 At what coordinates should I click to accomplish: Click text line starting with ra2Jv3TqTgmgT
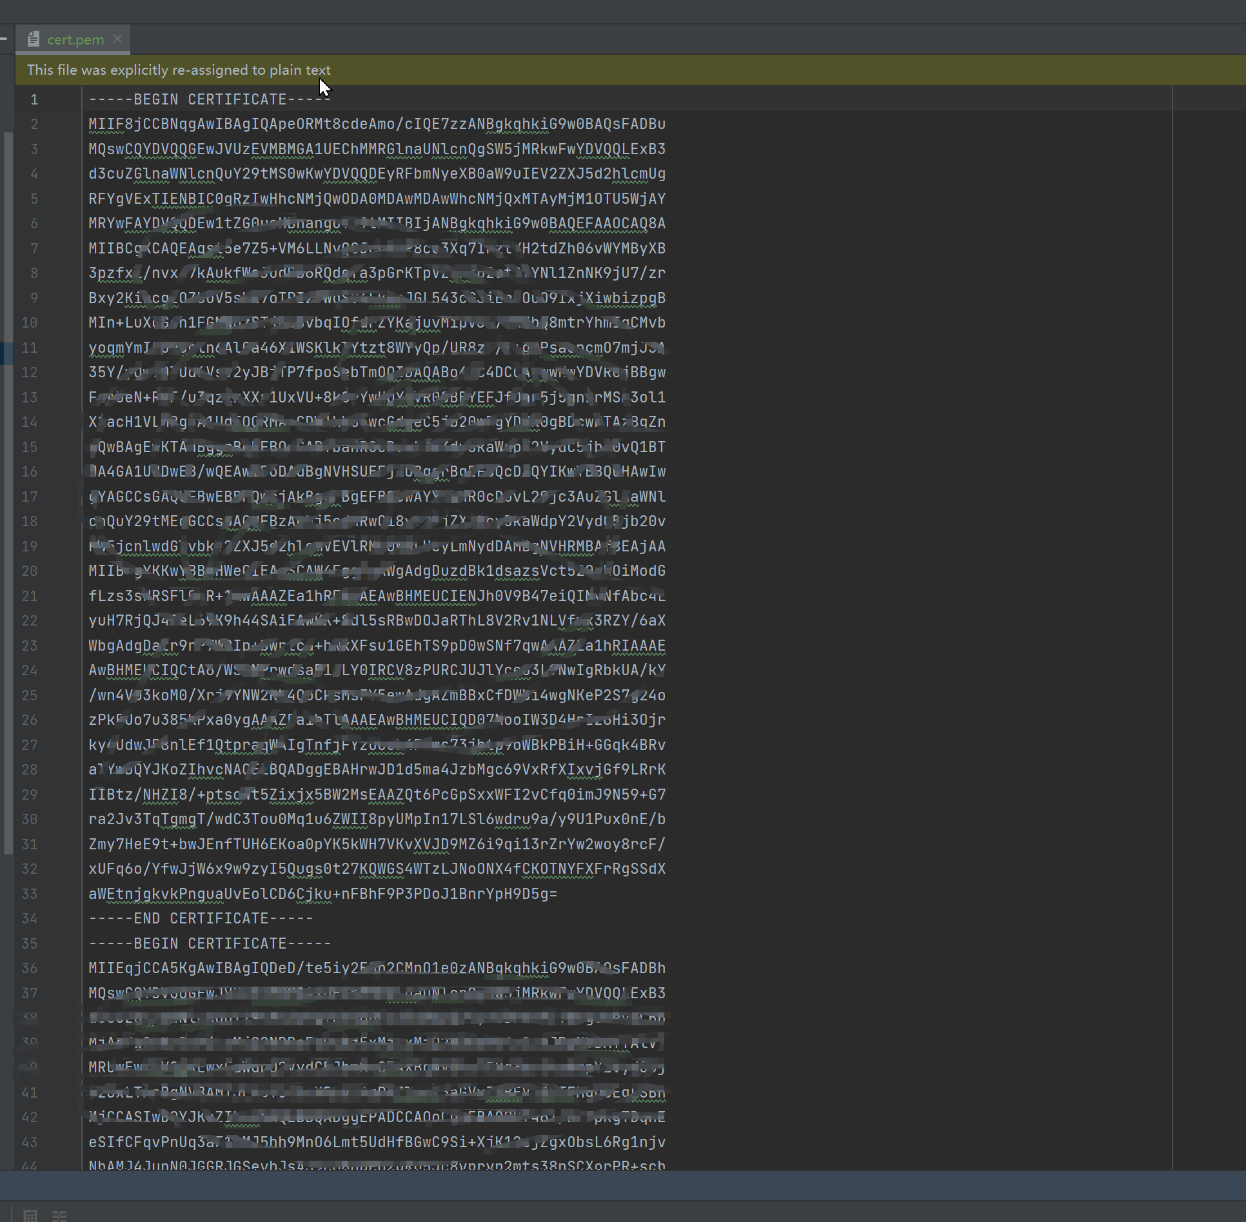tap(377, 819)
